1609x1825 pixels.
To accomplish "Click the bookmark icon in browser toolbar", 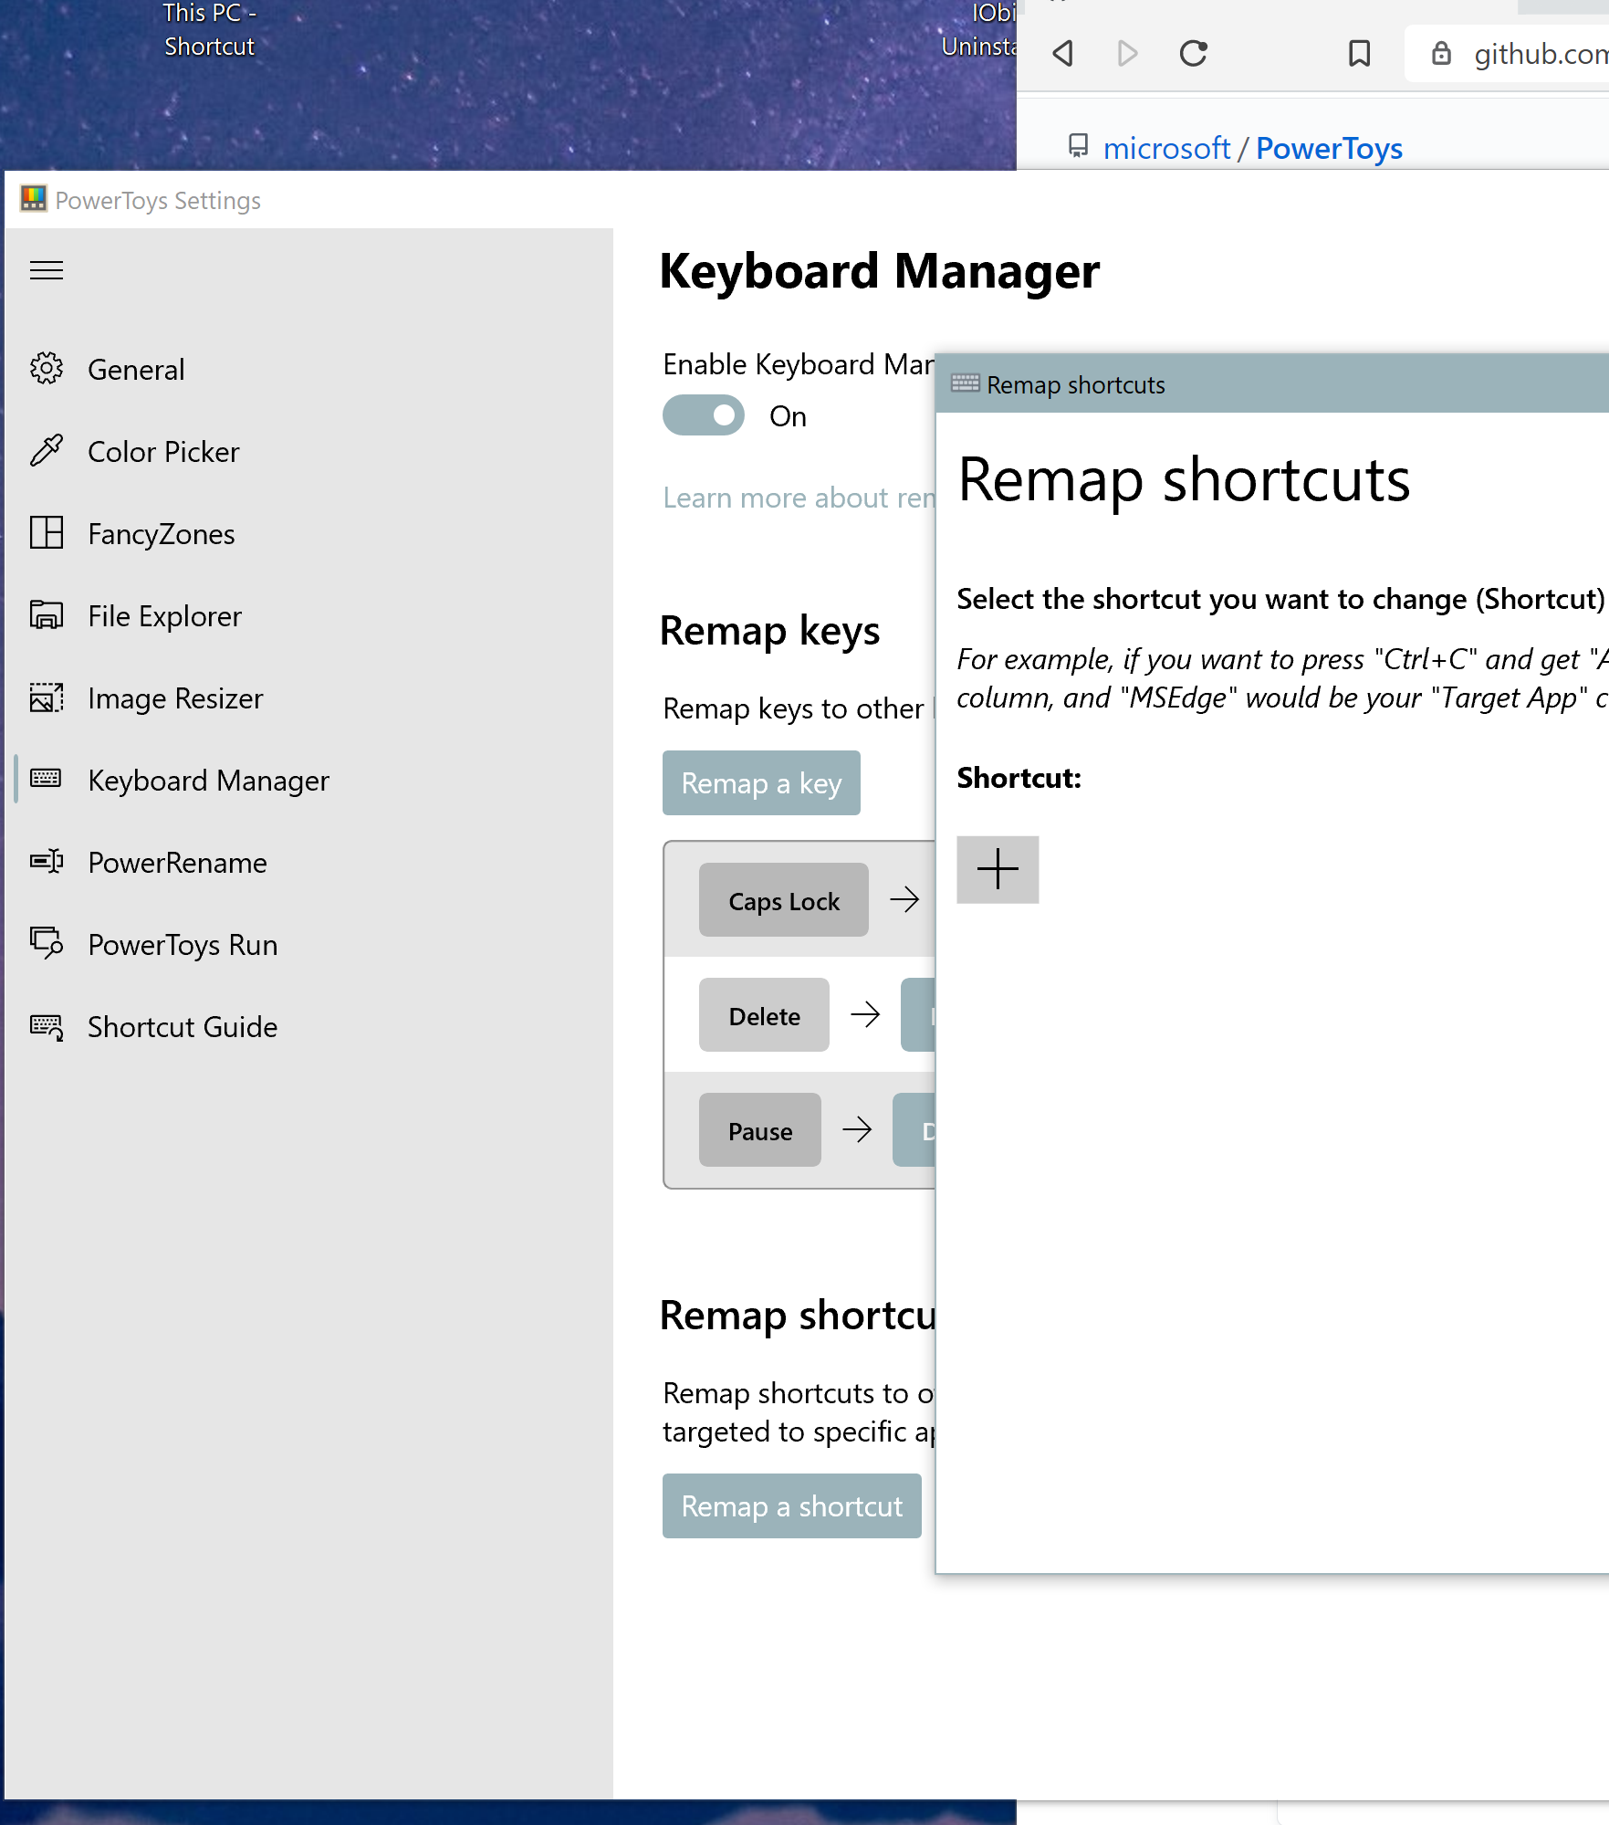I will (1359, 54).
